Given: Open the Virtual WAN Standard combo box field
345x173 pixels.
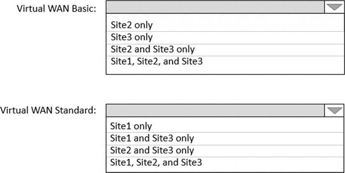Looking at the screenshot, I should (215, 111).
